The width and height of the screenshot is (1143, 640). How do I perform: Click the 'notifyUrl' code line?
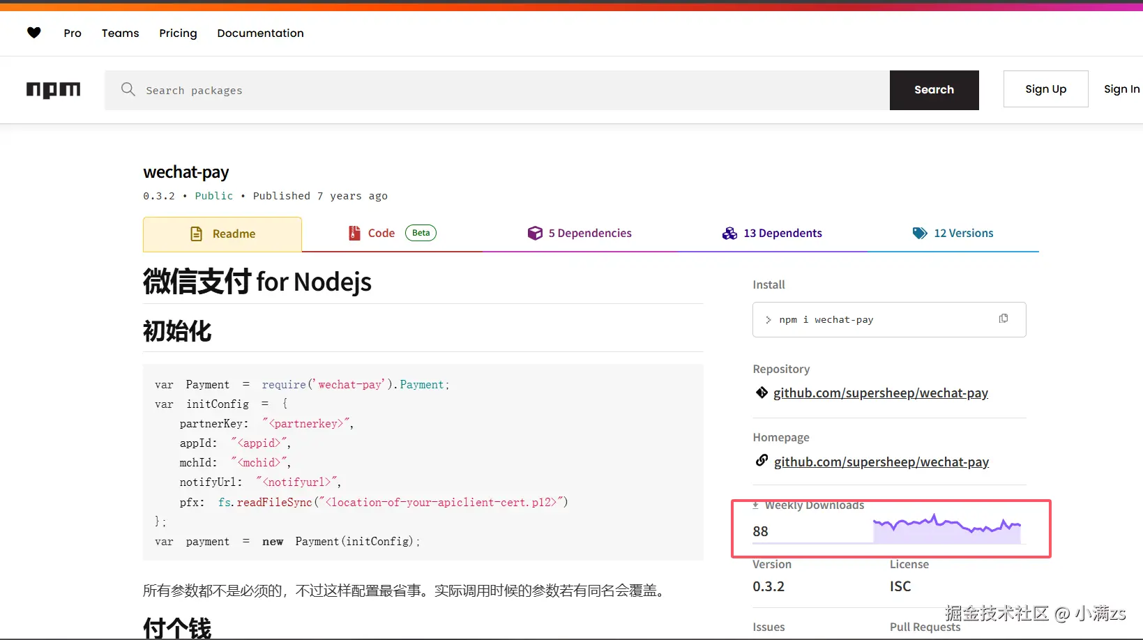click(x=260, y=482)
